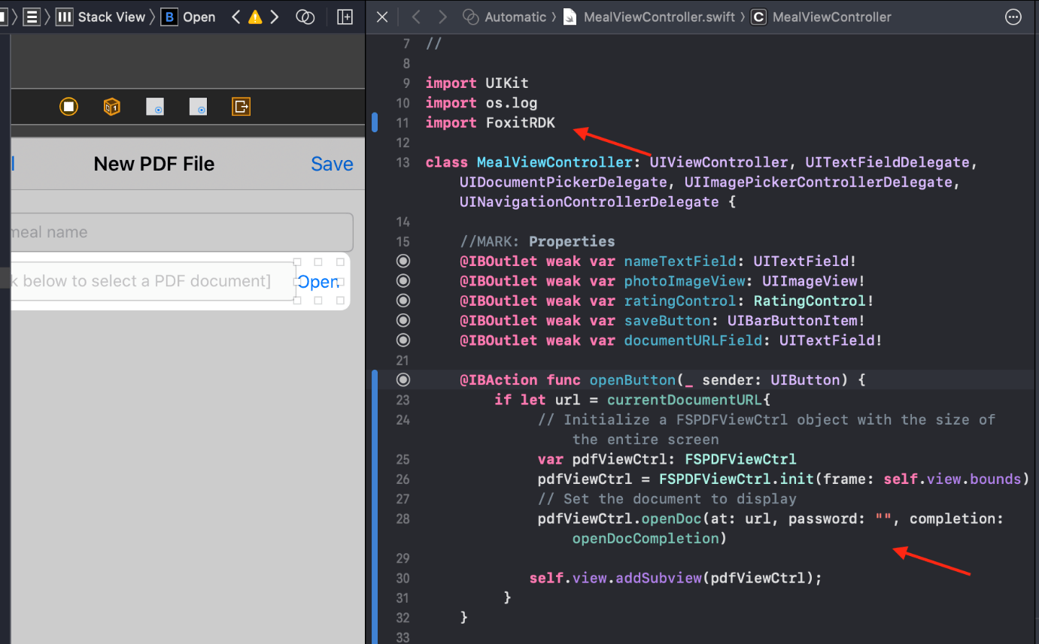Click UIDocumentPickerDelegate in class declaration
1039x644 pixels.
[563, 182]
